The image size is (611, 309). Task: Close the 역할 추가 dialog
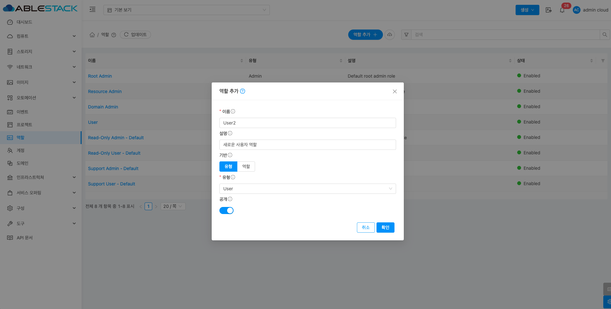[395, 91]
